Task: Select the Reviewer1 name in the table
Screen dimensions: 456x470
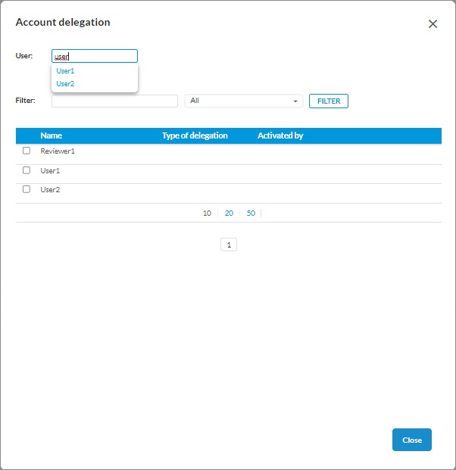Action: 58,151
